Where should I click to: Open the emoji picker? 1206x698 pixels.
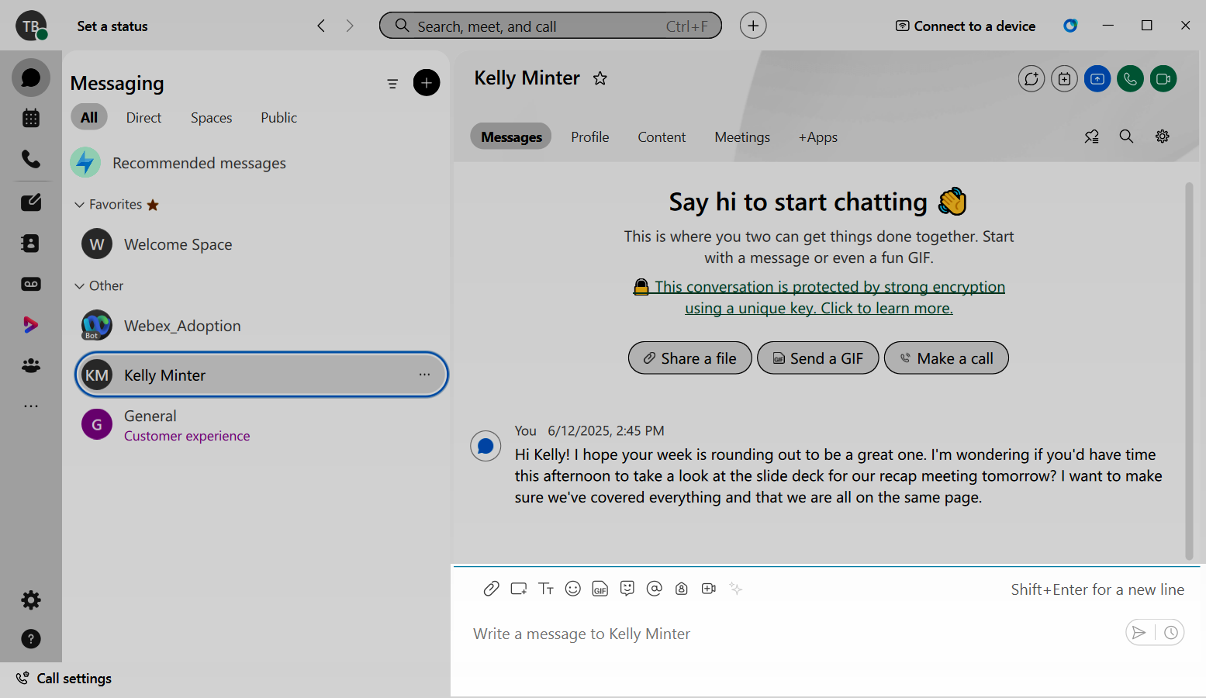click(x=573, y=589)
